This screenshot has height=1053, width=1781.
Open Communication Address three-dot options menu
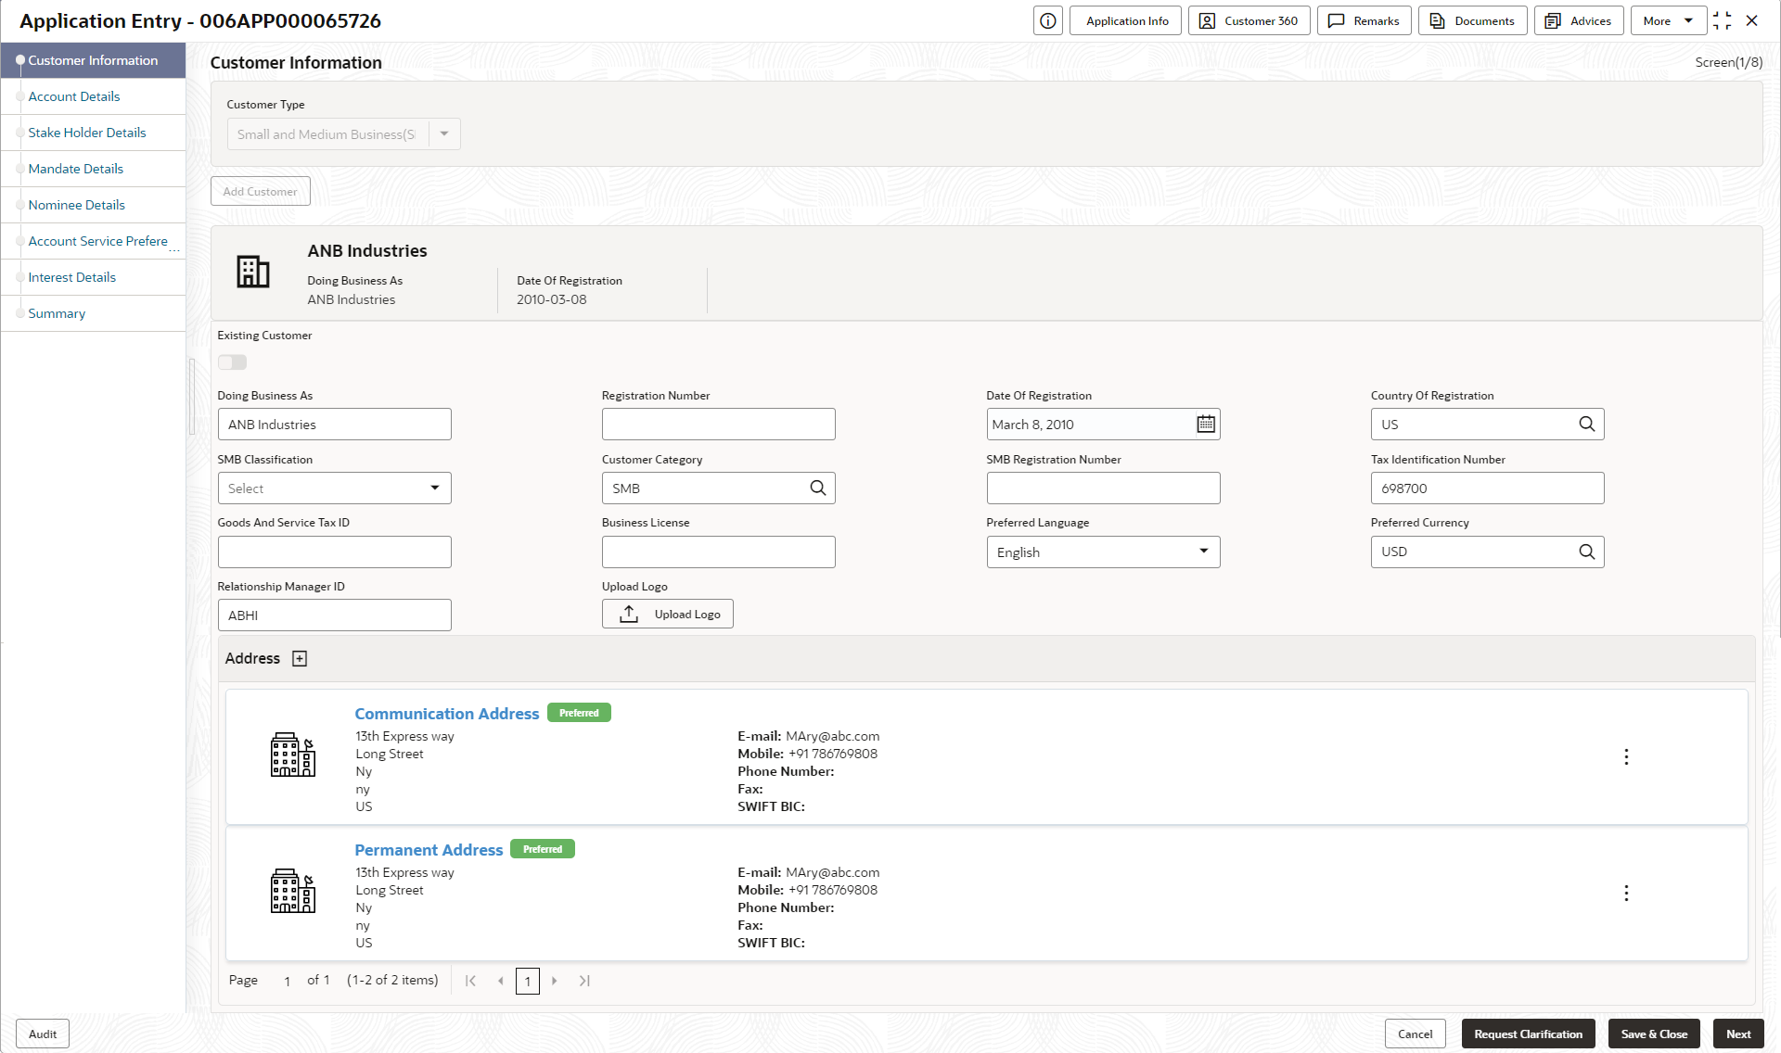[x=1625, y=757]
